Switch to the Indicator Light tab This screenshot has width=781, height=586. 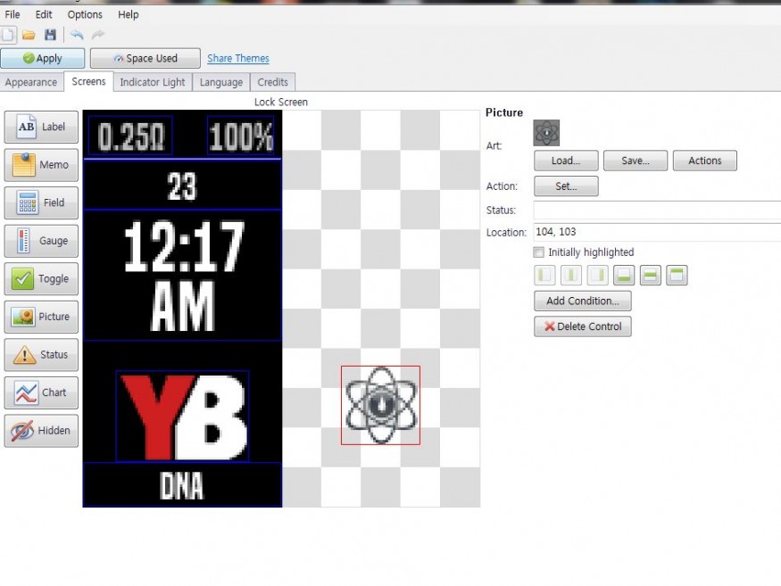(153, 82)
